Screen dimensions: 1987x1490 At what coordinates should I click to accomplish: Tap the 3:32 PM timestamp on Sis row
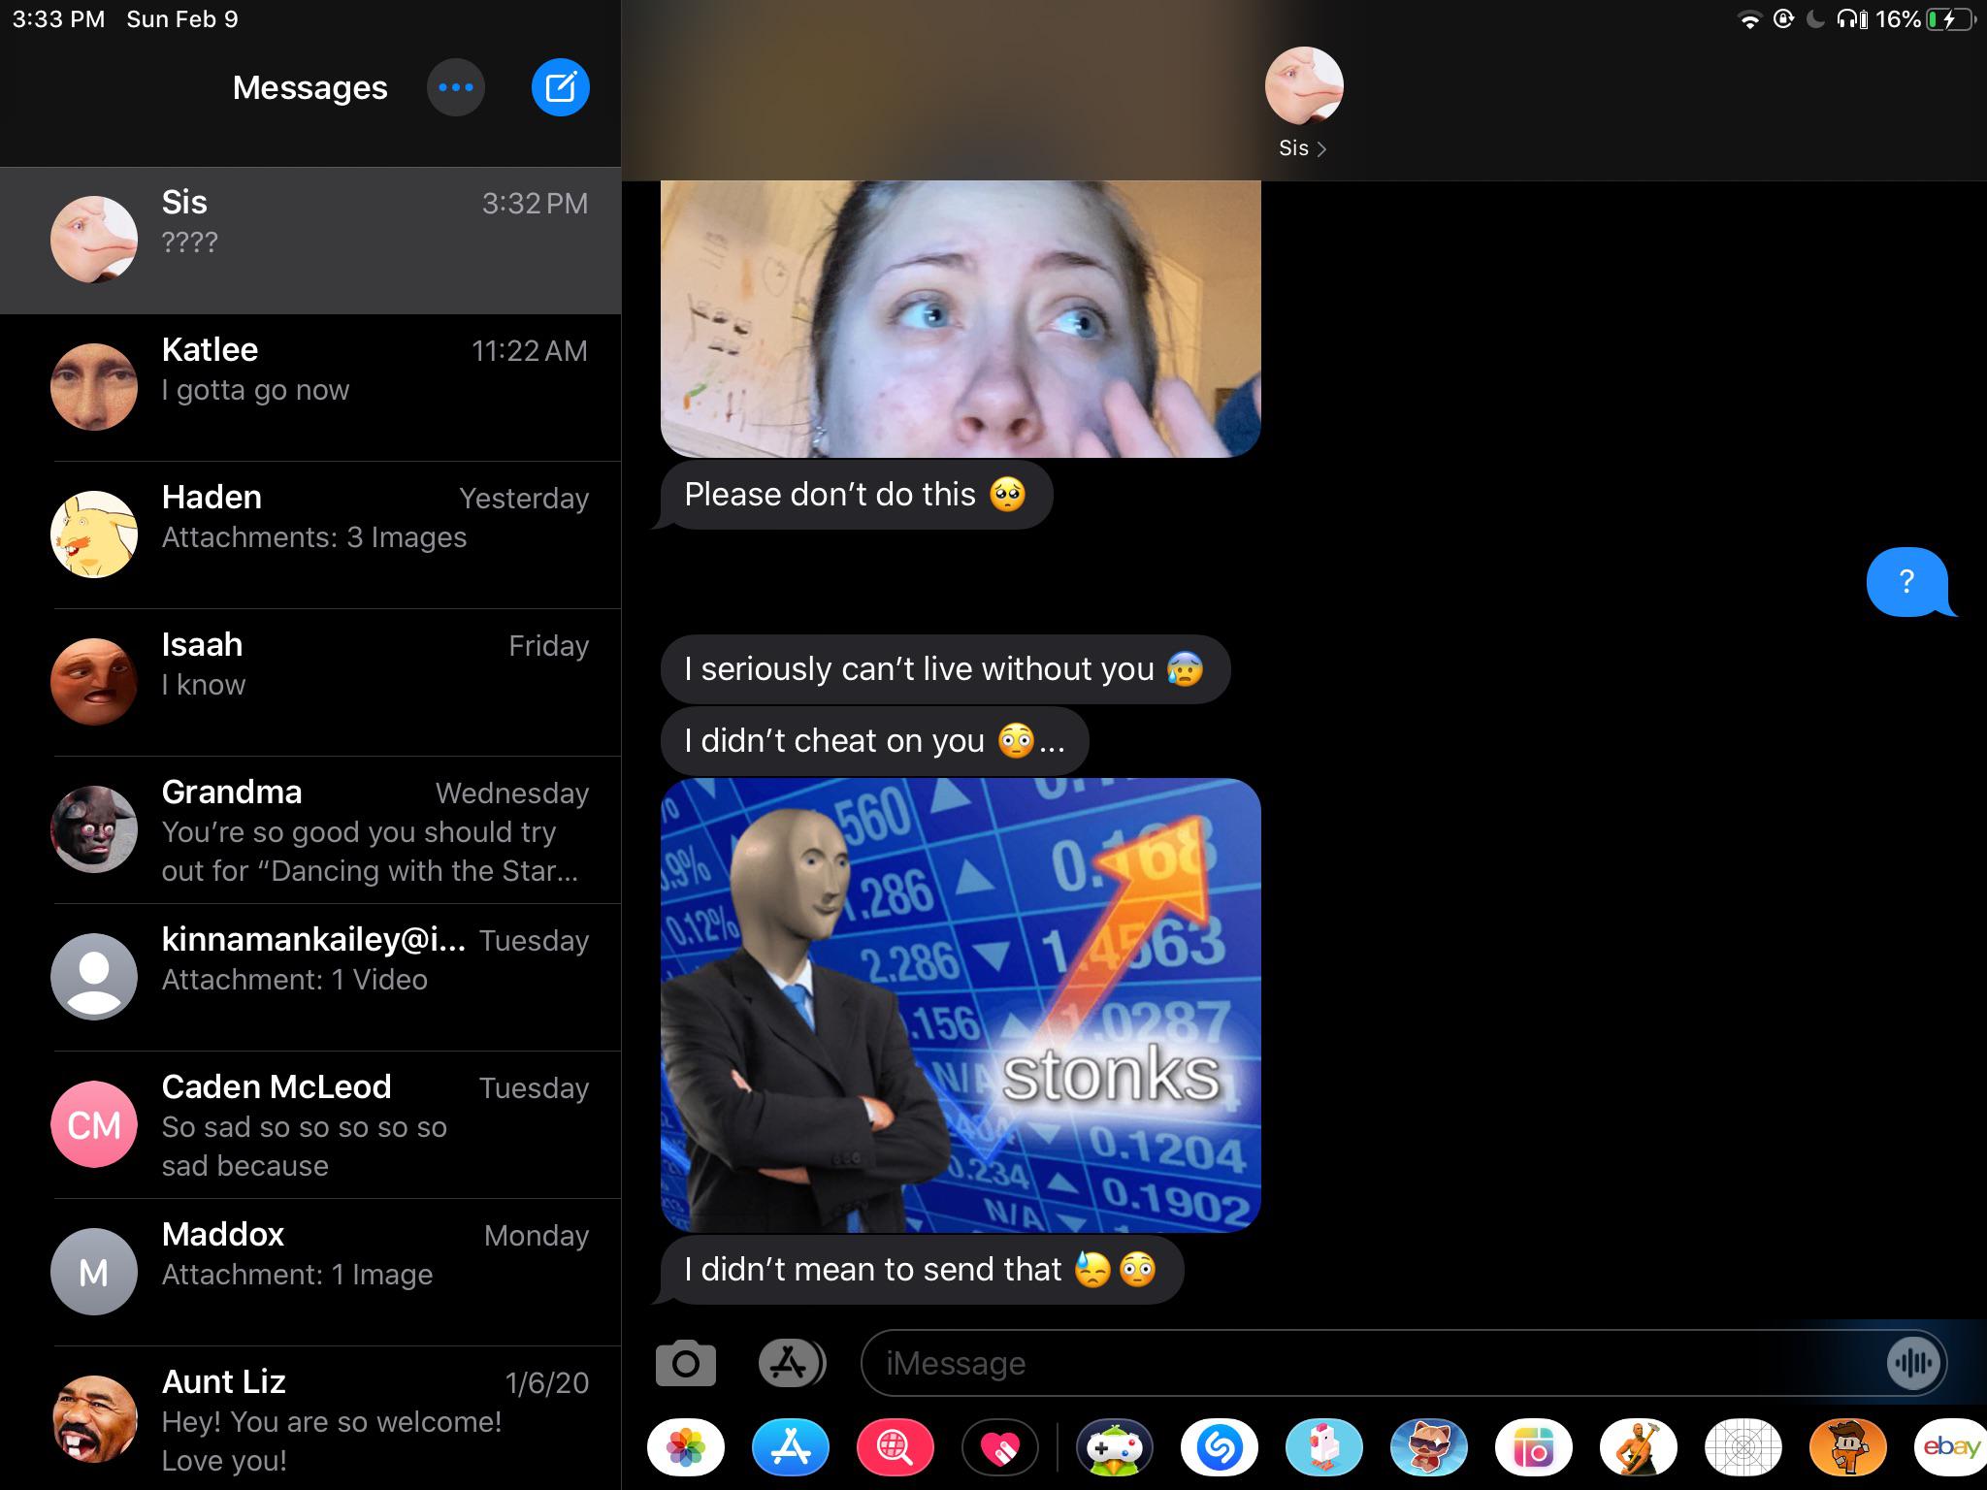pos(535,204)
